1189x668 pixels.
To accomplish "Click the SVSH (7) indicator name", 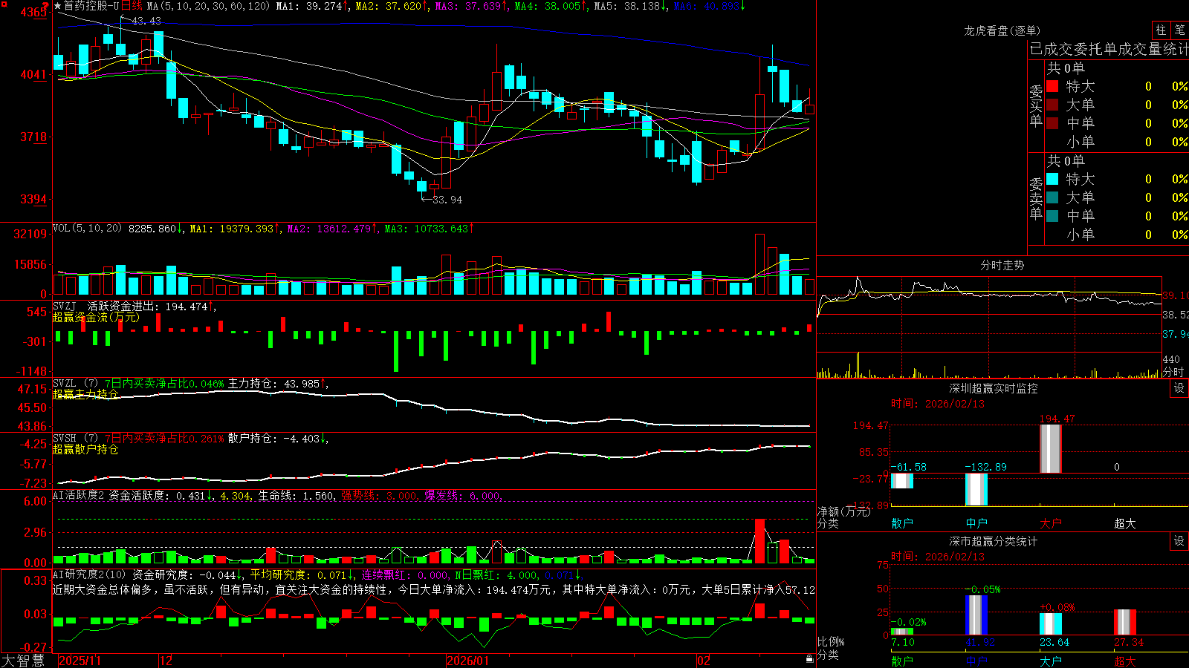I will (x=75, y=439).
